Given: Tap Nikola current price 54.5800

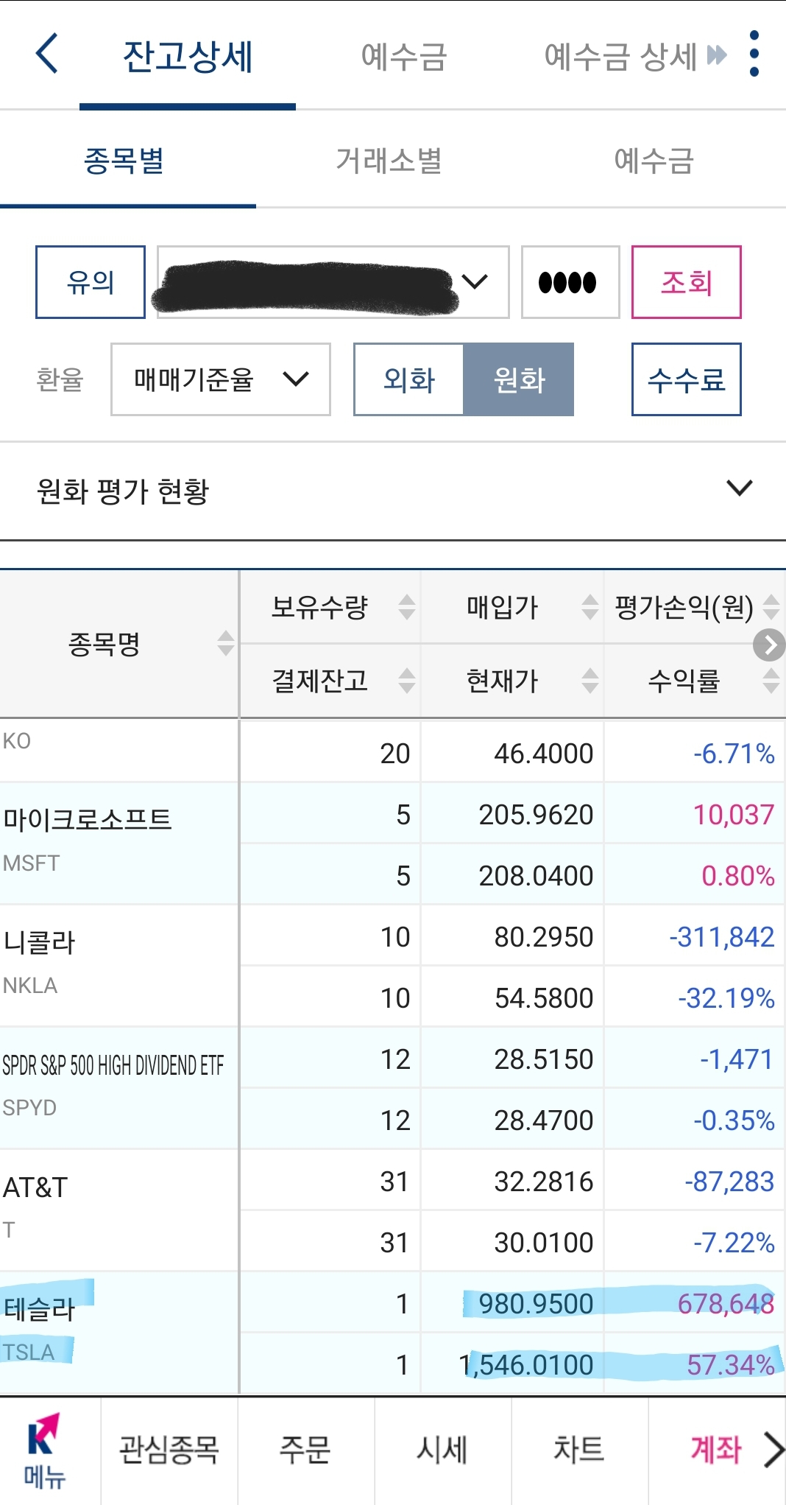Looking at the screenshot, I should 544,998.
